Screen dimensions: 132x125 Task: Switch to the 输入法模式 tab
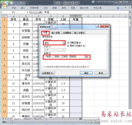point(79,33)
